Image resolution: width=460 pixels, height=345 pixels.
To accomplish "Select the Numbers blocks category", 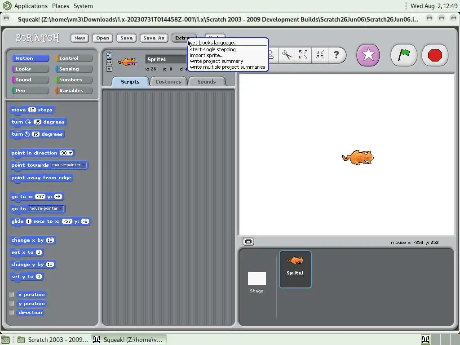I will [74, 80].
